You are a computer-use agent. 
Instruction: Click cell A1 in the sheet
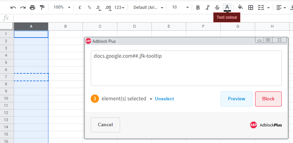click(31, 34)
